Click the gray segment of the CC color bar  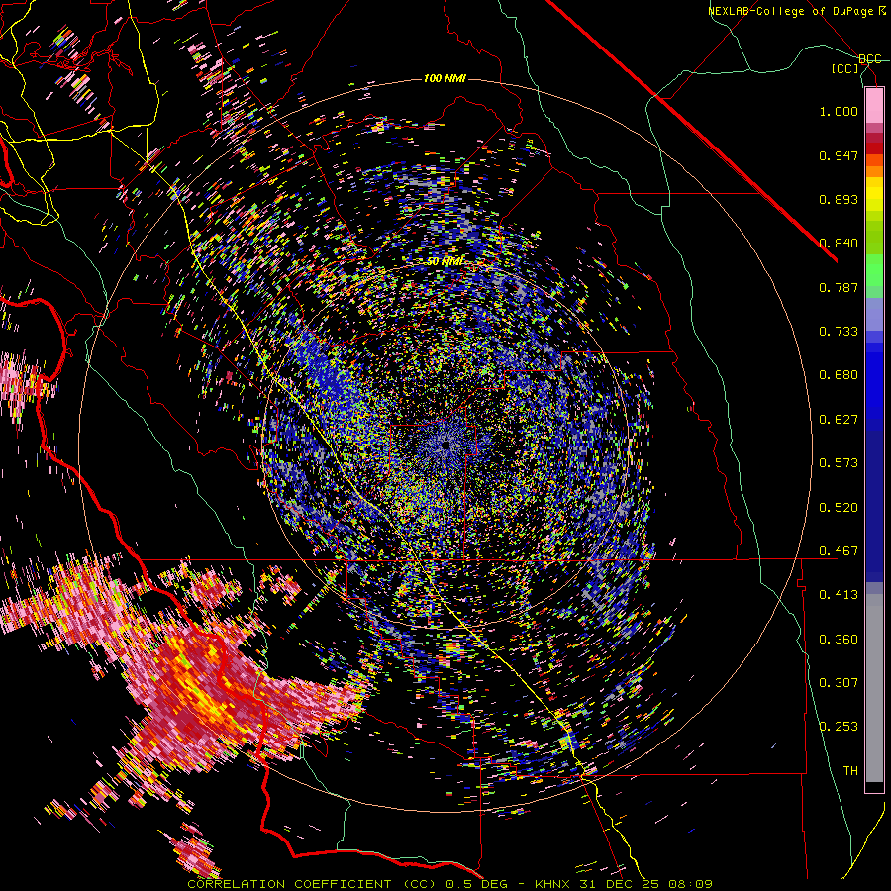pos(874,688)
